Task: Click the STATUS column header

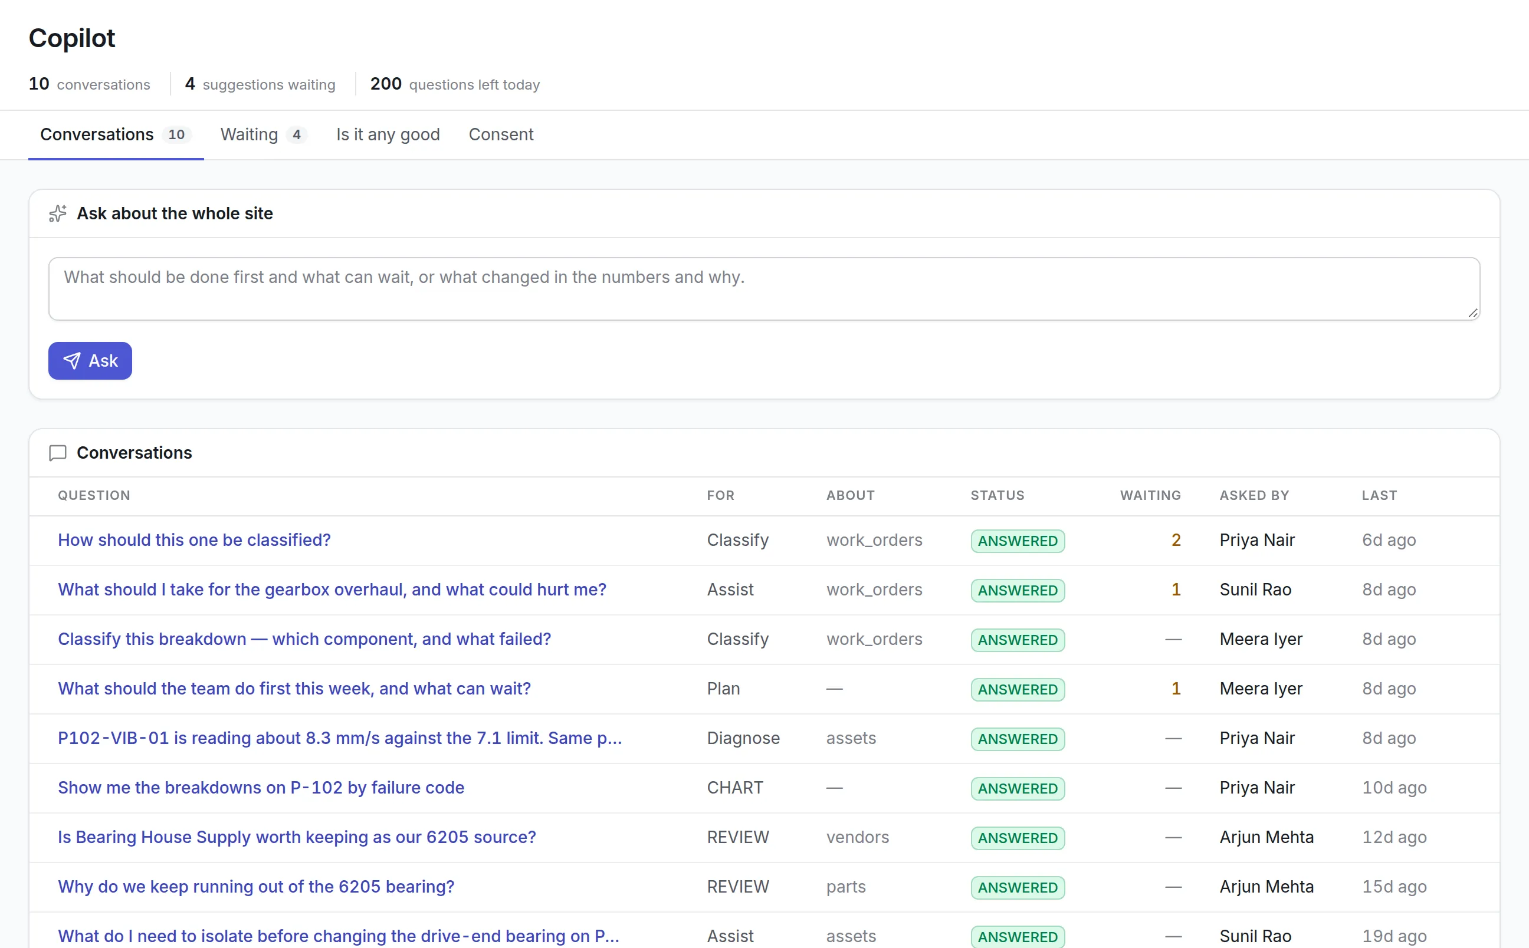Action: pyautogui.click(x=997, y=495)
